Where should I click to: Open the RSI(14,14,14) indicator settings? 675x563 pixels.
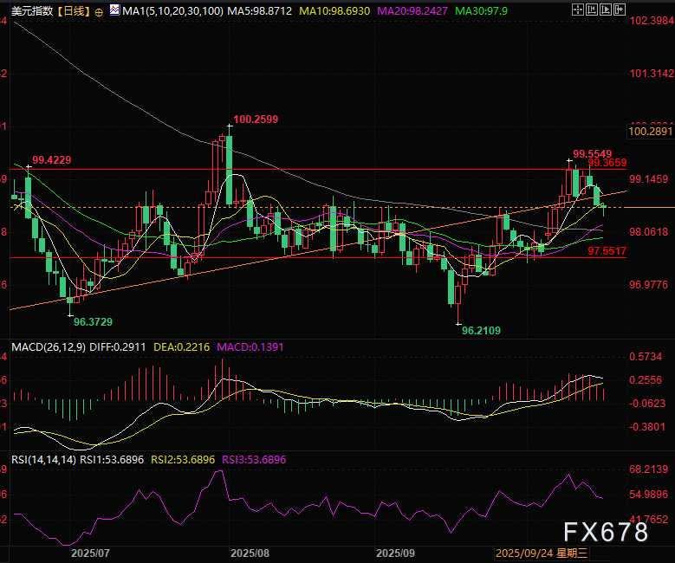(43, 460)
